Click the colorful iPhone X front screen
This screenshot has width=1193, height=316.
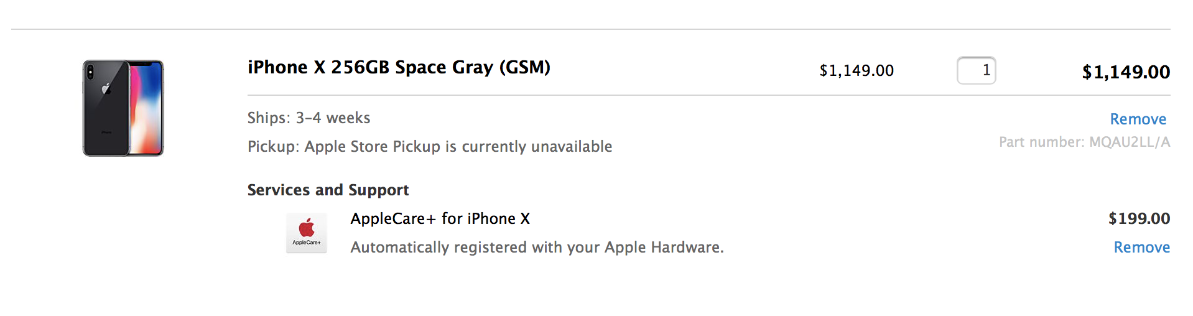pyautogui.click(x=146, y=108)
